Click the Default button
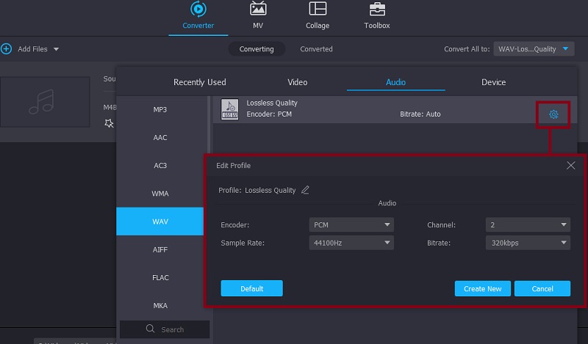The width and height of the screenshot is (588, 344). [x=251, y=288]
